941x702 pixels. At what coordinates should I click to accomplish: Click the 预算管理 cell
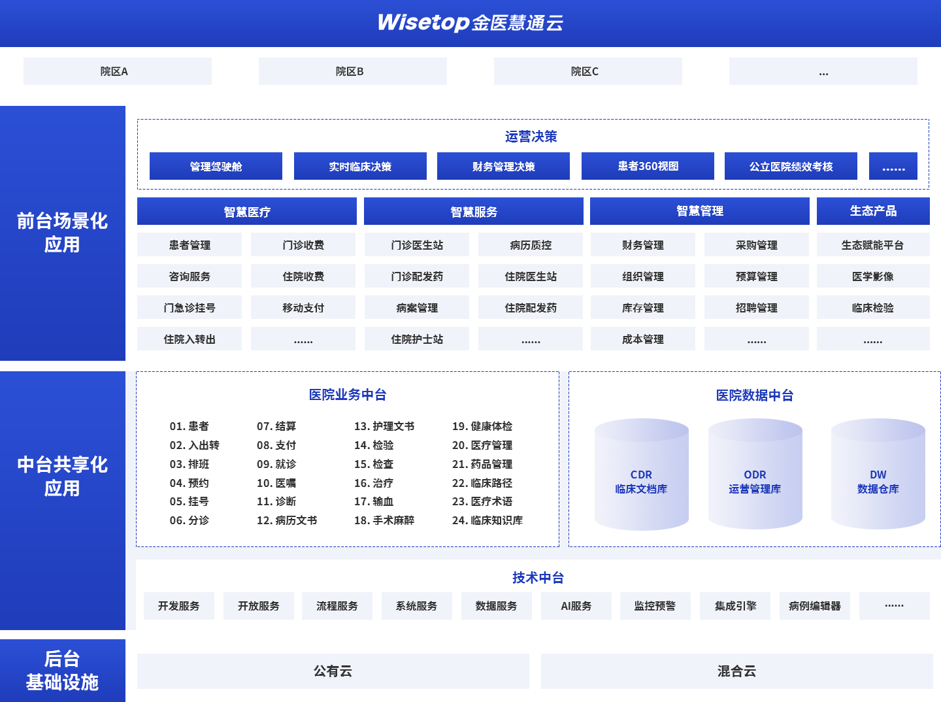pos(757,276)
